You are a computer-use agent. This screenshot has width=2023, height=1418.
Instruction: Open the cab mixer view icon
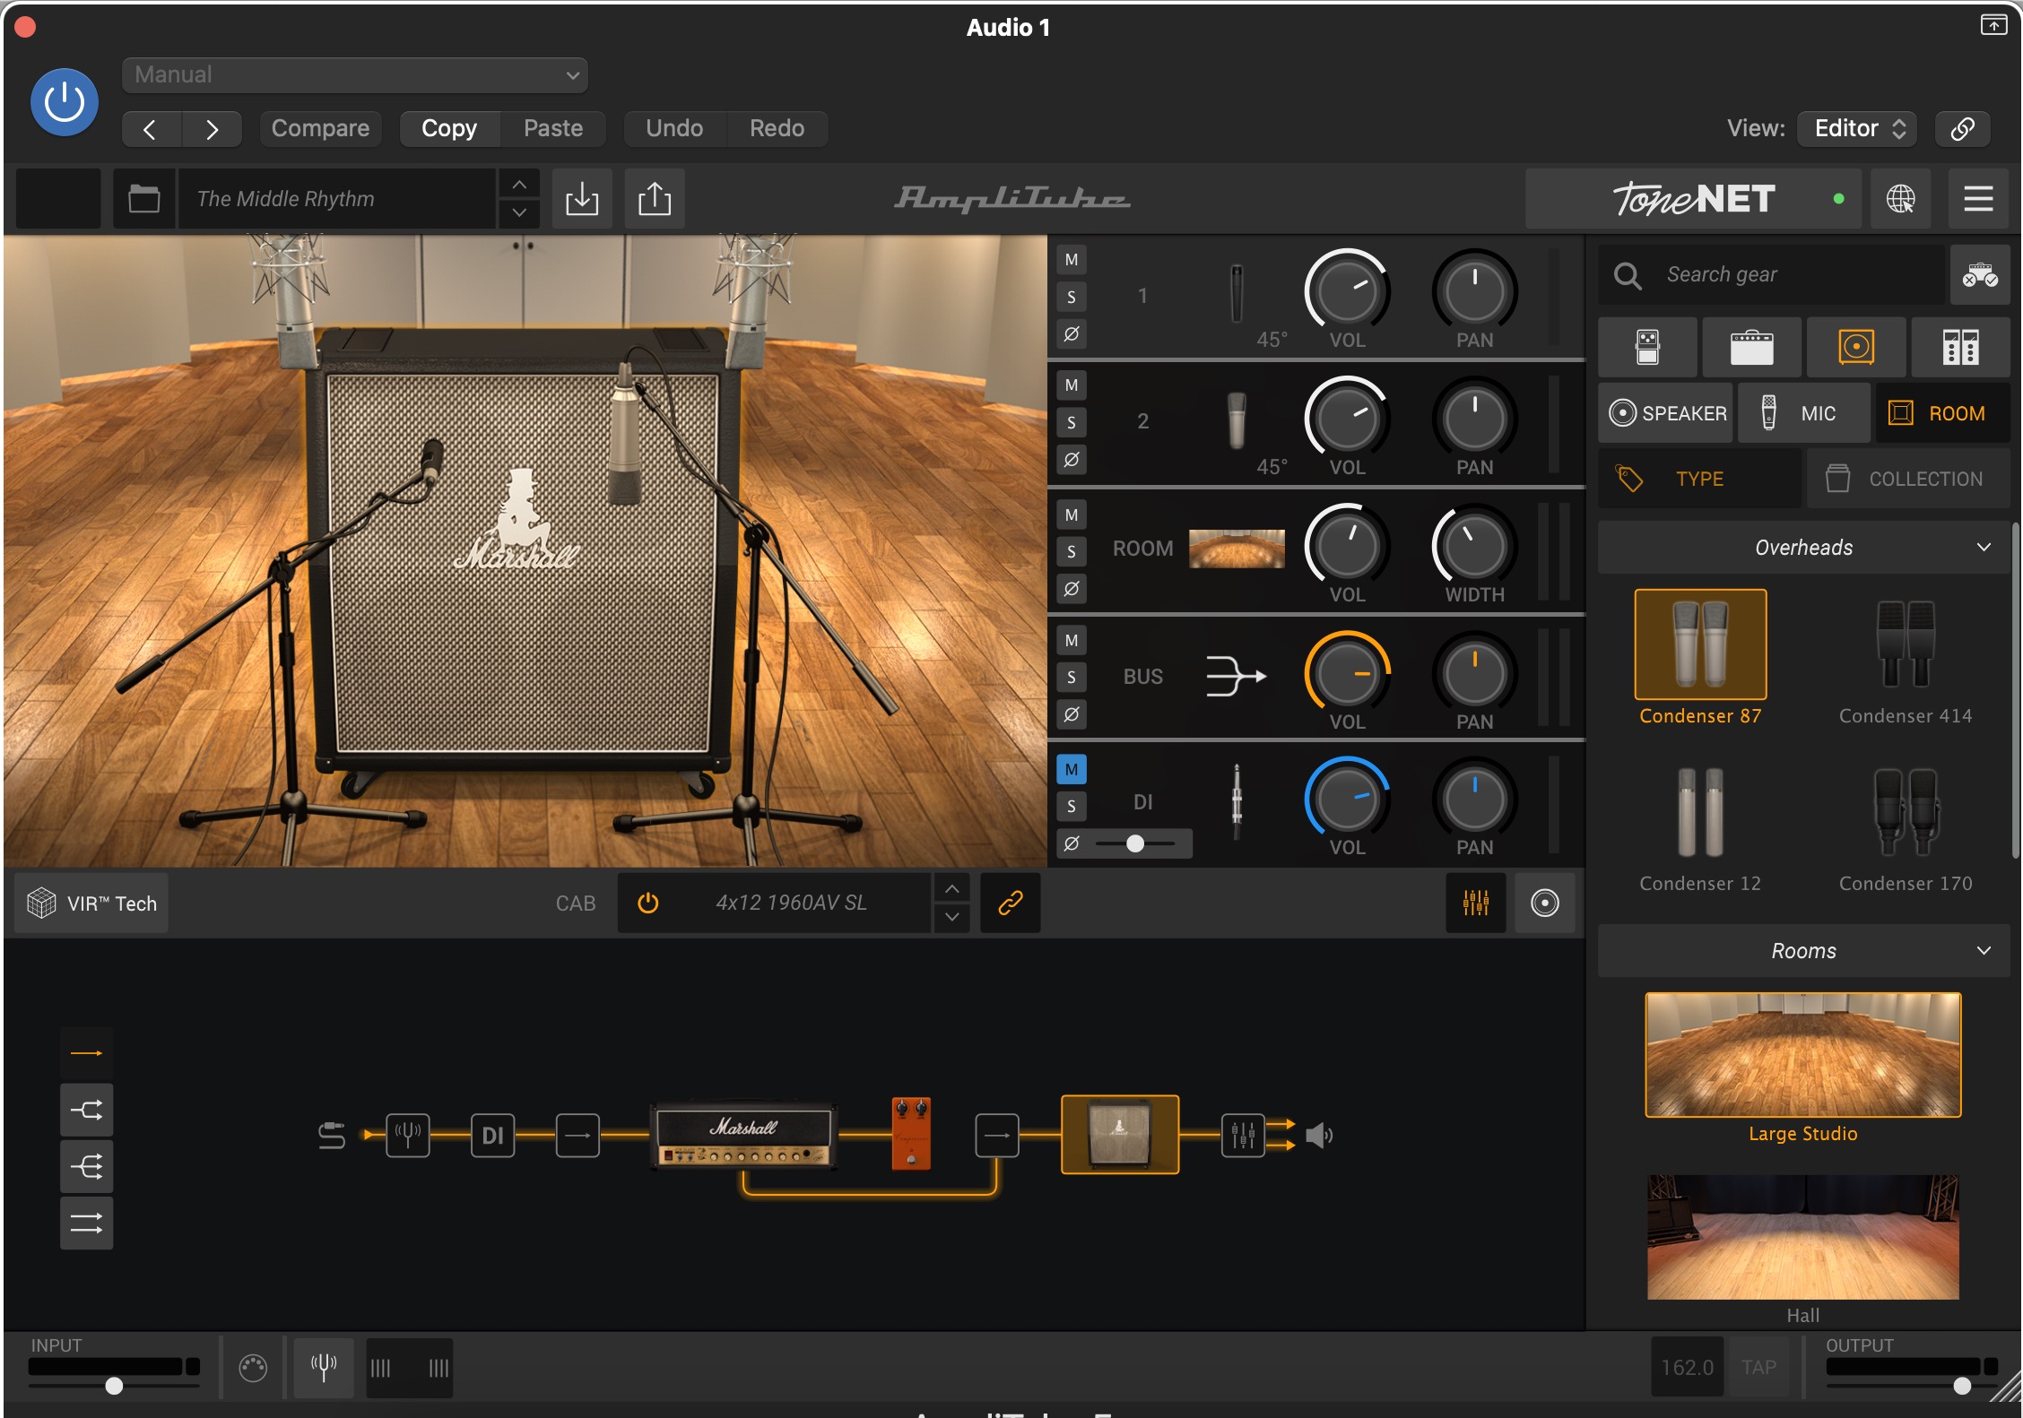click(x=1476, y=903)
